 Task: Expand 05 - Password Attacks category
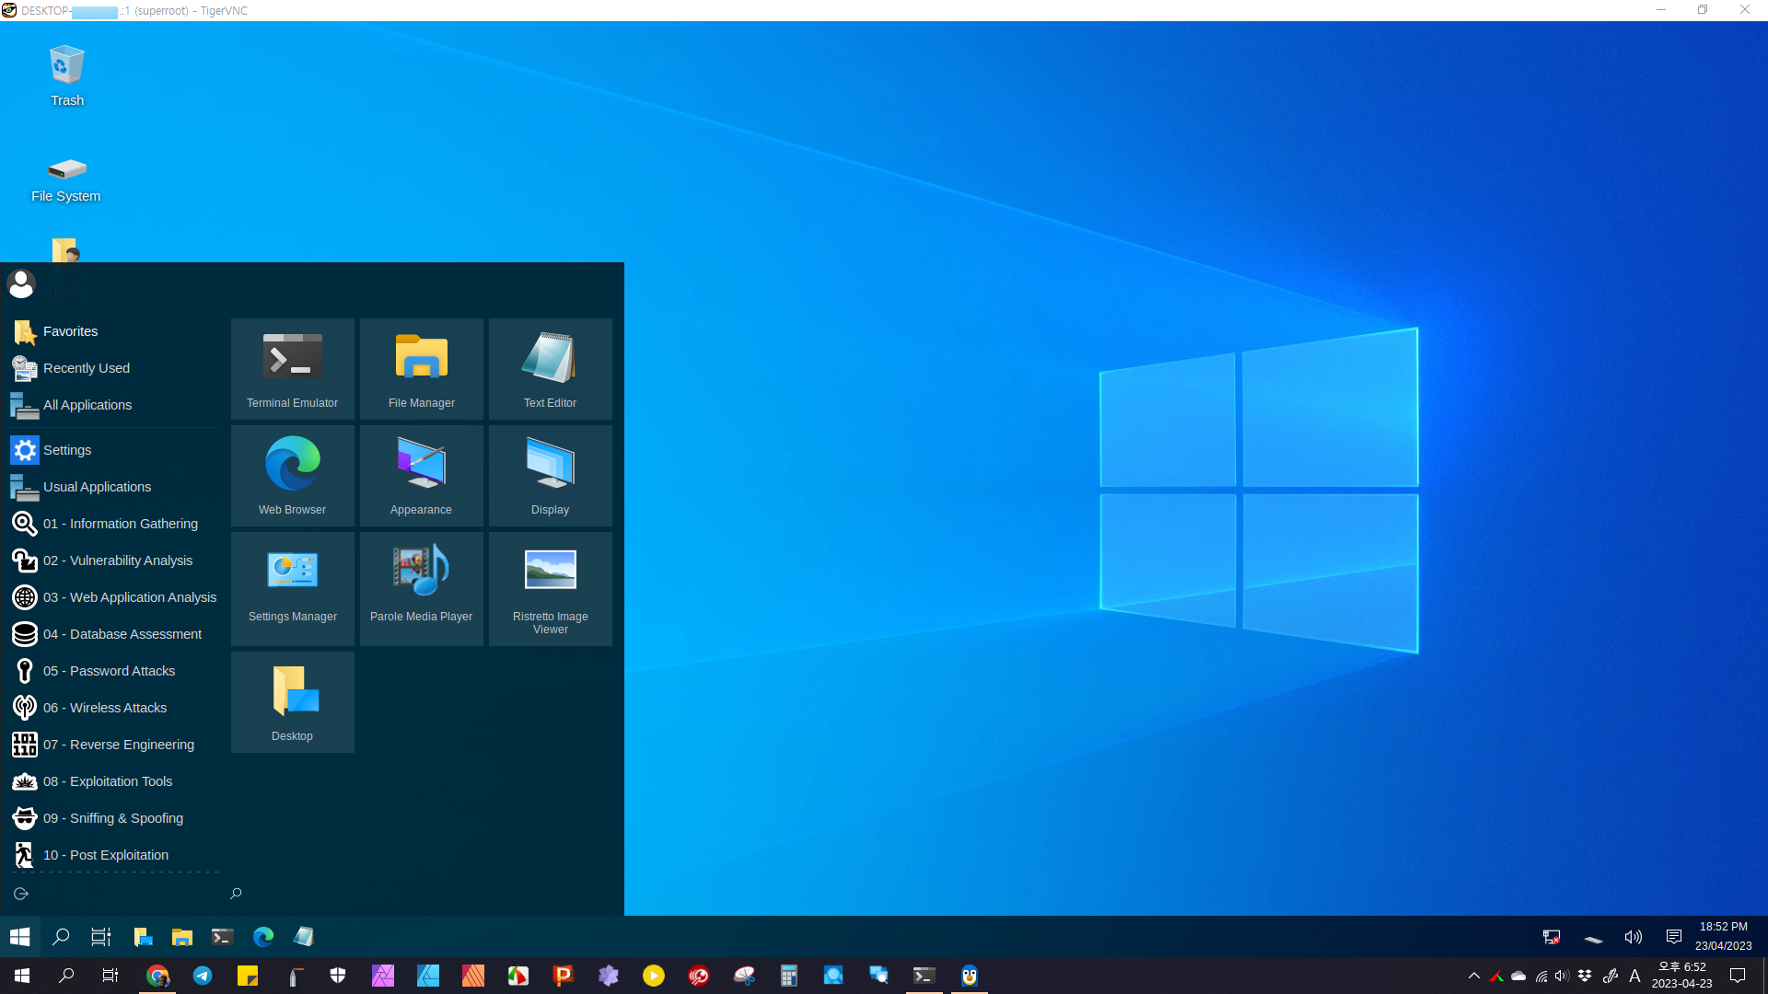pyautogui.click(x=109, y=671)
